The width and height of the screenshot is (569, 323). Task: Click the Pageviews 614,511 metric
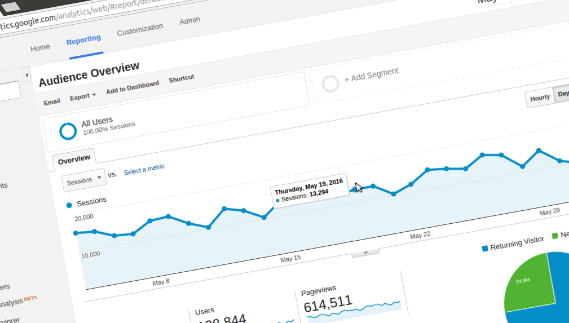coord(328,304)
